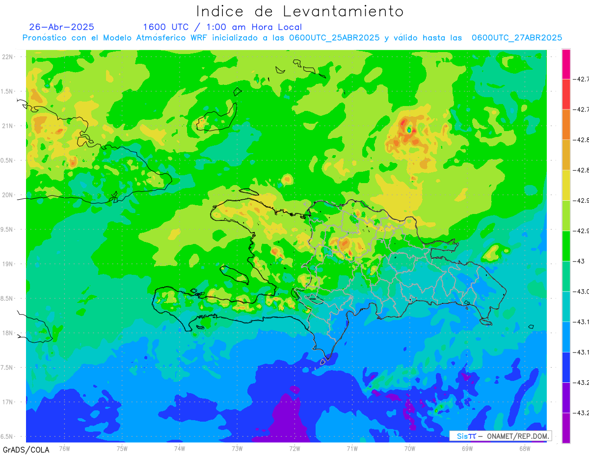Click the '18N' latitude axis label
Screen dimensions: 589x455
(8, 333)
